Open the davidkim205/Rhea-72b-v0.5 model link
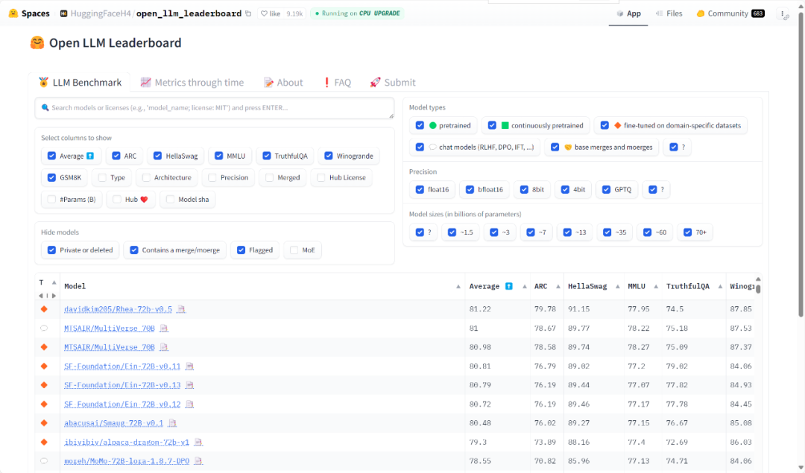The width and height of the screenshot is (805, 473). [x=118, y=309]
